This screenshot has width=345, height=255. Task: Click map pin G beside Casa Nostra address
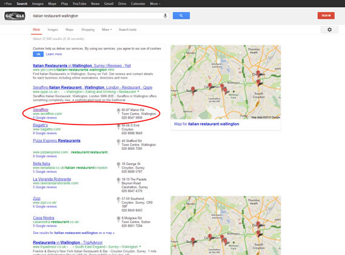coord(119,219)
